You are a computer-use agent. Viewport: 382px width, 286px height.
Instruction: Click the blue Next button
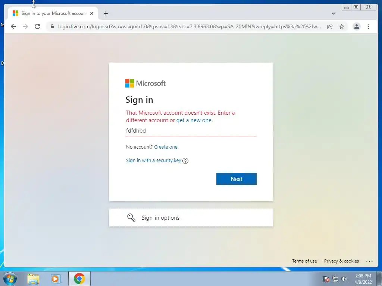(x=236, y=179)
